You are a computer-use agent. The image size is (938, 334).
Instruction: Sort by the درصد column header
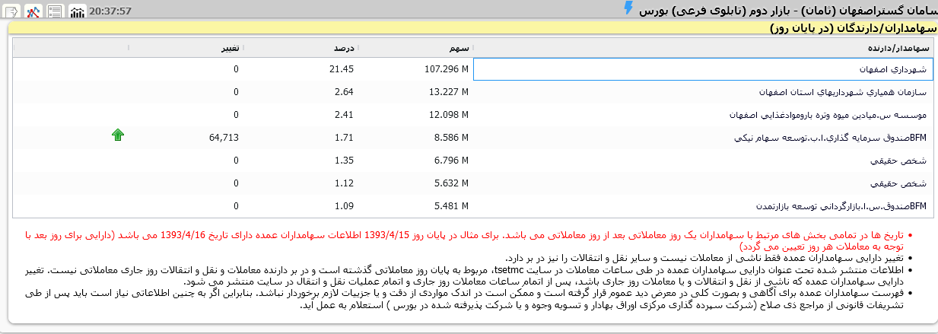tap(343, 47)
